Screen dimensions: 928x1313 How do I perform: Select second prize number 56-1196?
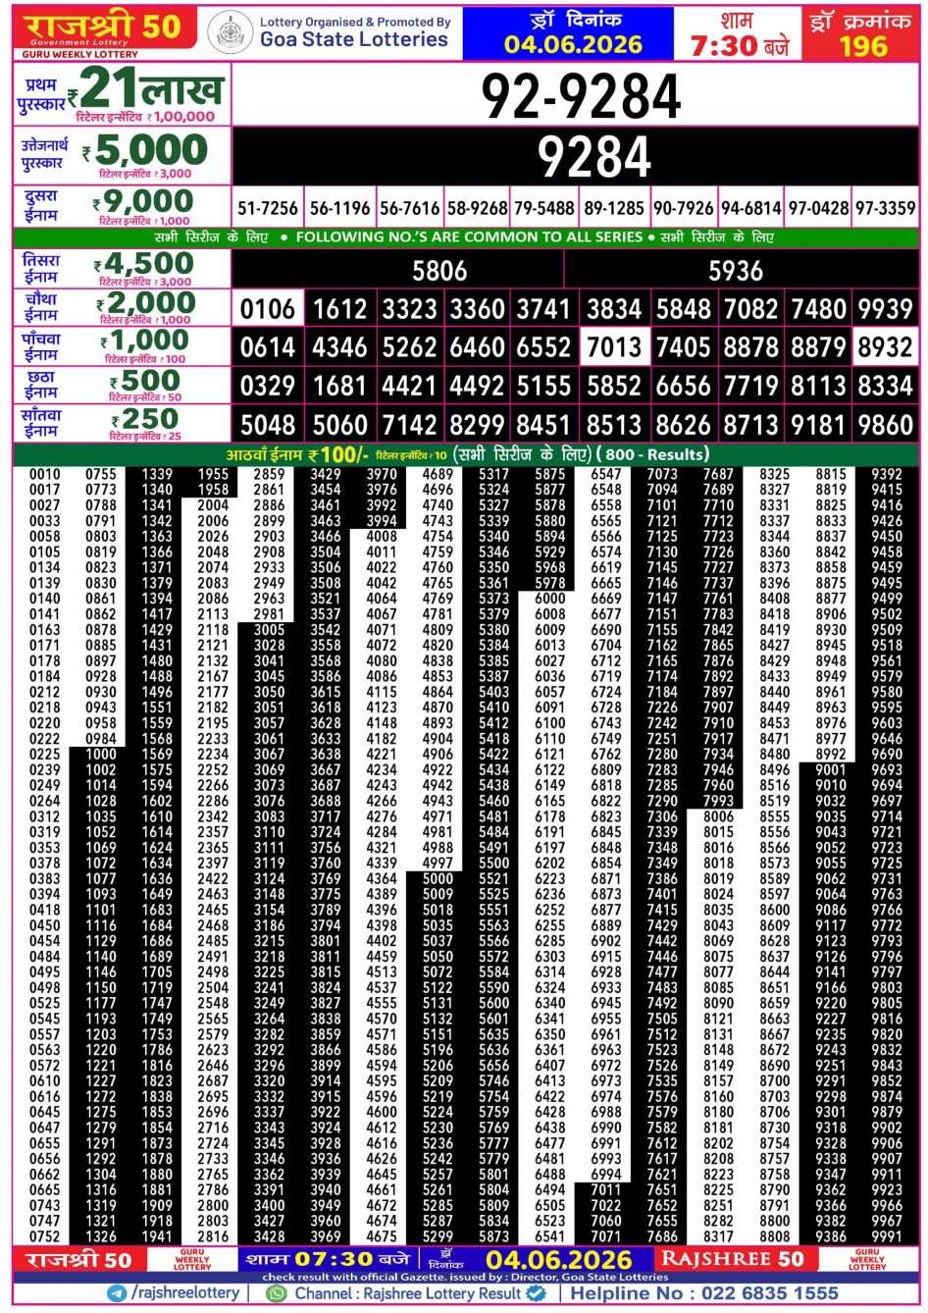(339, 208)
